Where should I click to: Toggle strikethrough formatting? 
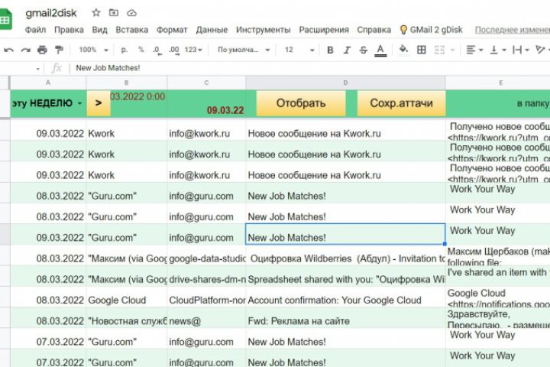[x=364, y=50]
